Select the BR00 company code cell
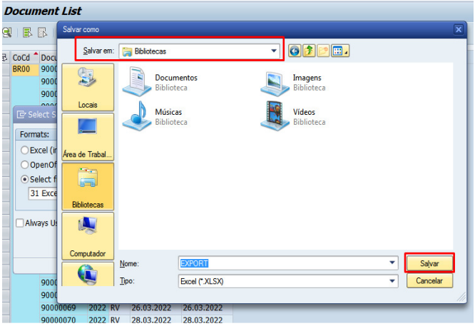This screenshot has width=475, height=326. [25, 69]
